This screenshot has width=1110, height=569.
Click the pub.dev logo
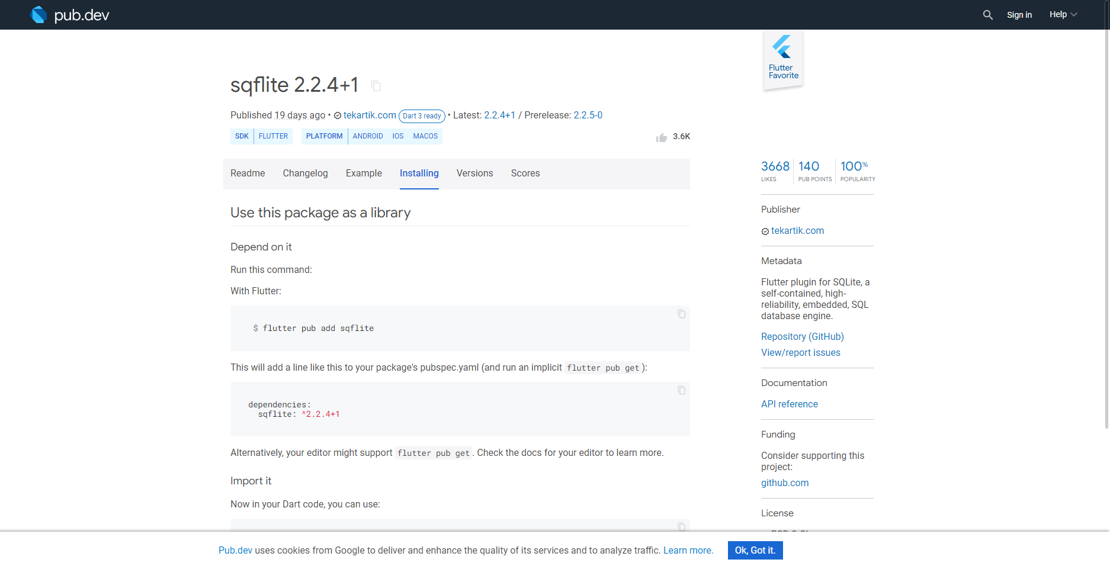(x=70, y=15)
